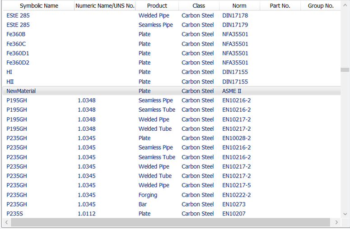Click the Class column header
This screenshot has width=350, height=229.
pos(199,6)
